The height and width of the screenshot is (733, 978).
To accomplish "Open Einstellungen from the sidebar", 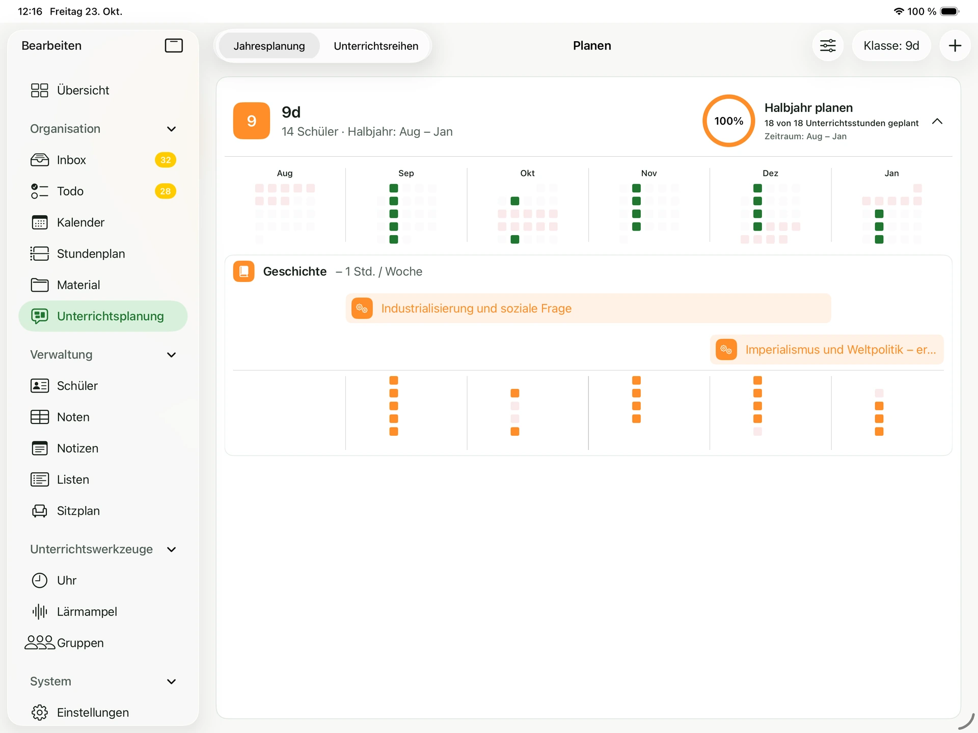I will click(x=103, y=713).
